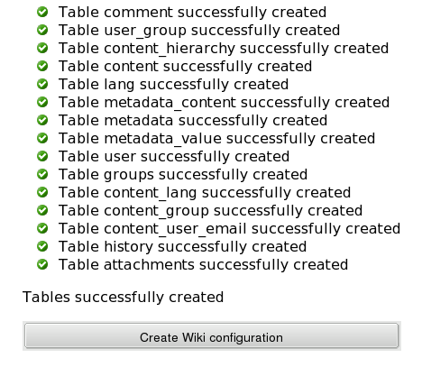Screen dimensions: 422x367
Task: Click the green check beside Table history
Action: 42,246
